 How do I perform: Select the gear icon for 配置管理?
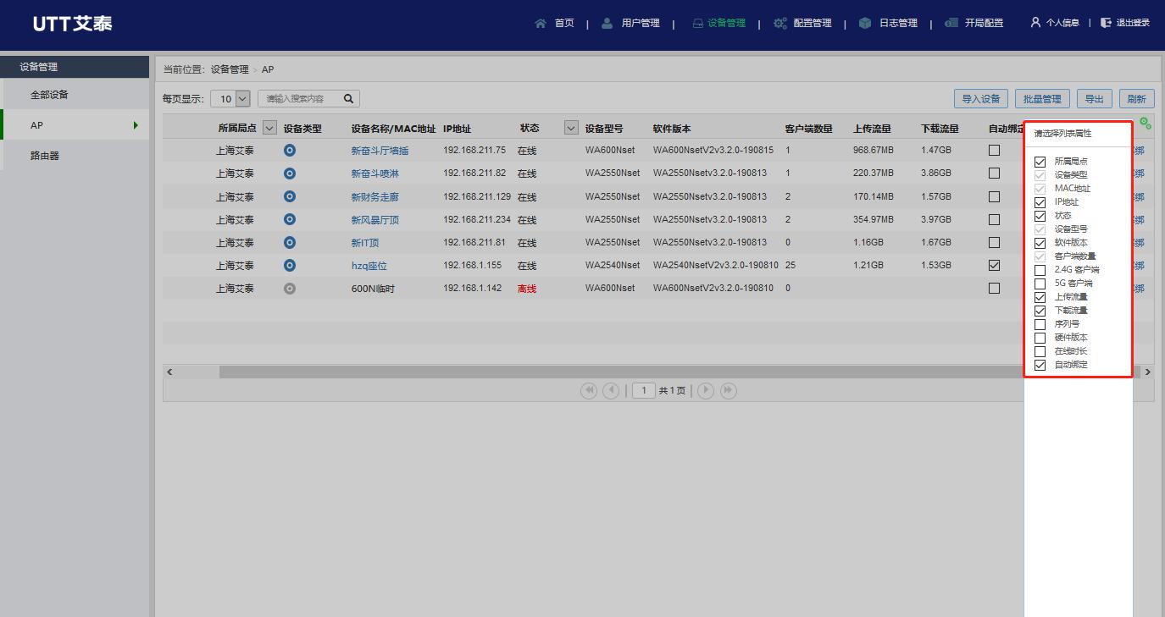tap(780, 23)
